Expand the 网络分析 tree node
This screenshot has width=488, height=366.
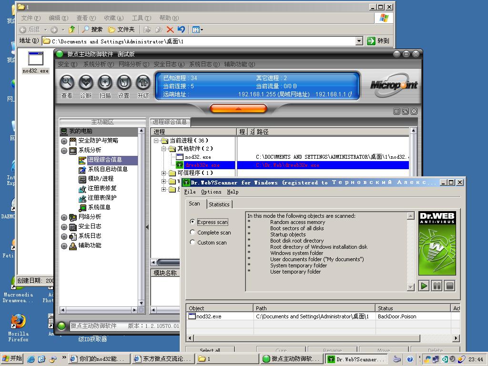[x=64, y=217]
